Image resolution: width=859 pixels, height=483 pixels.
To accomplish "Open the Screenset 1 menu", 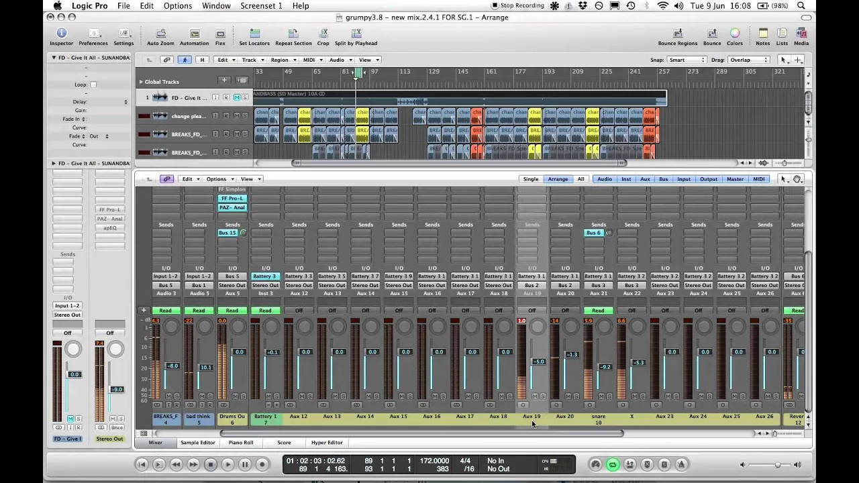I will pyautogui.click(x=261, y=5).
